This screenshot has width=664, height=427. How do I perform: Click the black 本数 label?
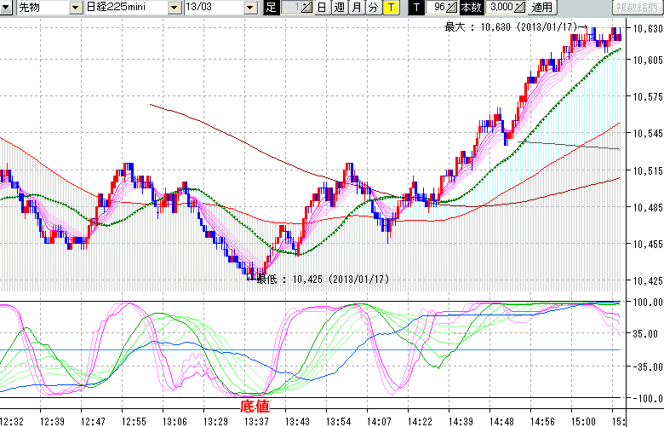[x=470, y=8]
